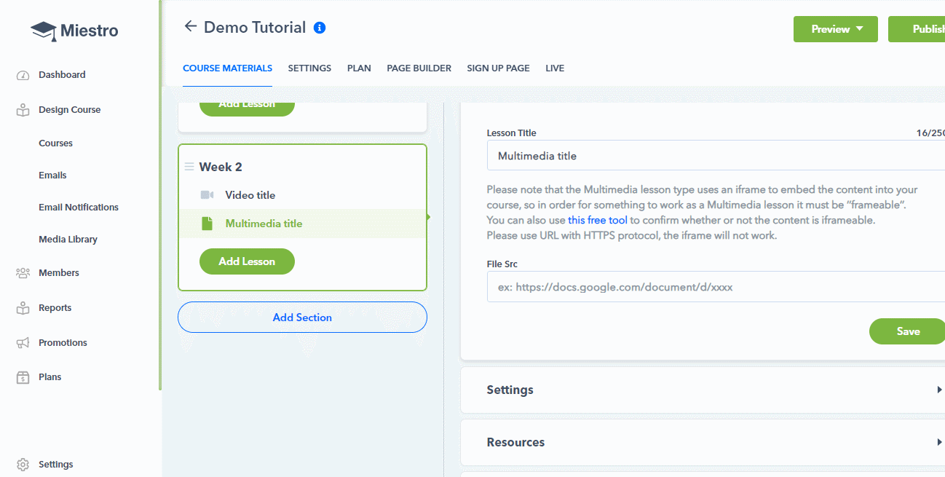The width and height of the screenshot is (945, 477).
Task: Open Courses in sidebar
Action: (x=55, y=143)
